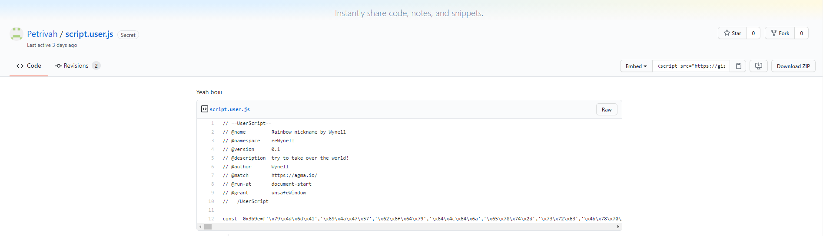Viewport: 823px width, 236px height.
Task: Copy the embed script to clipboard
Action: tap(738, 66)
